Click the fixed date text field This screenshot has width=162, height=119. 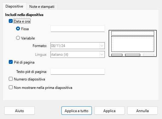point(78,29)
